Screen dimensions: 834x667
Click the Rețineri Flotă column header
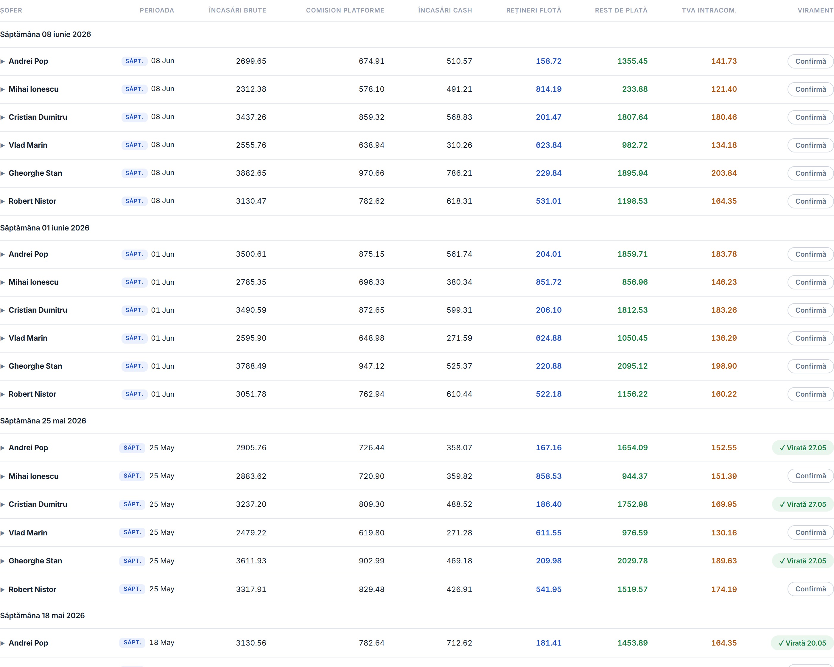pyautogui.click(x=533, y=10)
